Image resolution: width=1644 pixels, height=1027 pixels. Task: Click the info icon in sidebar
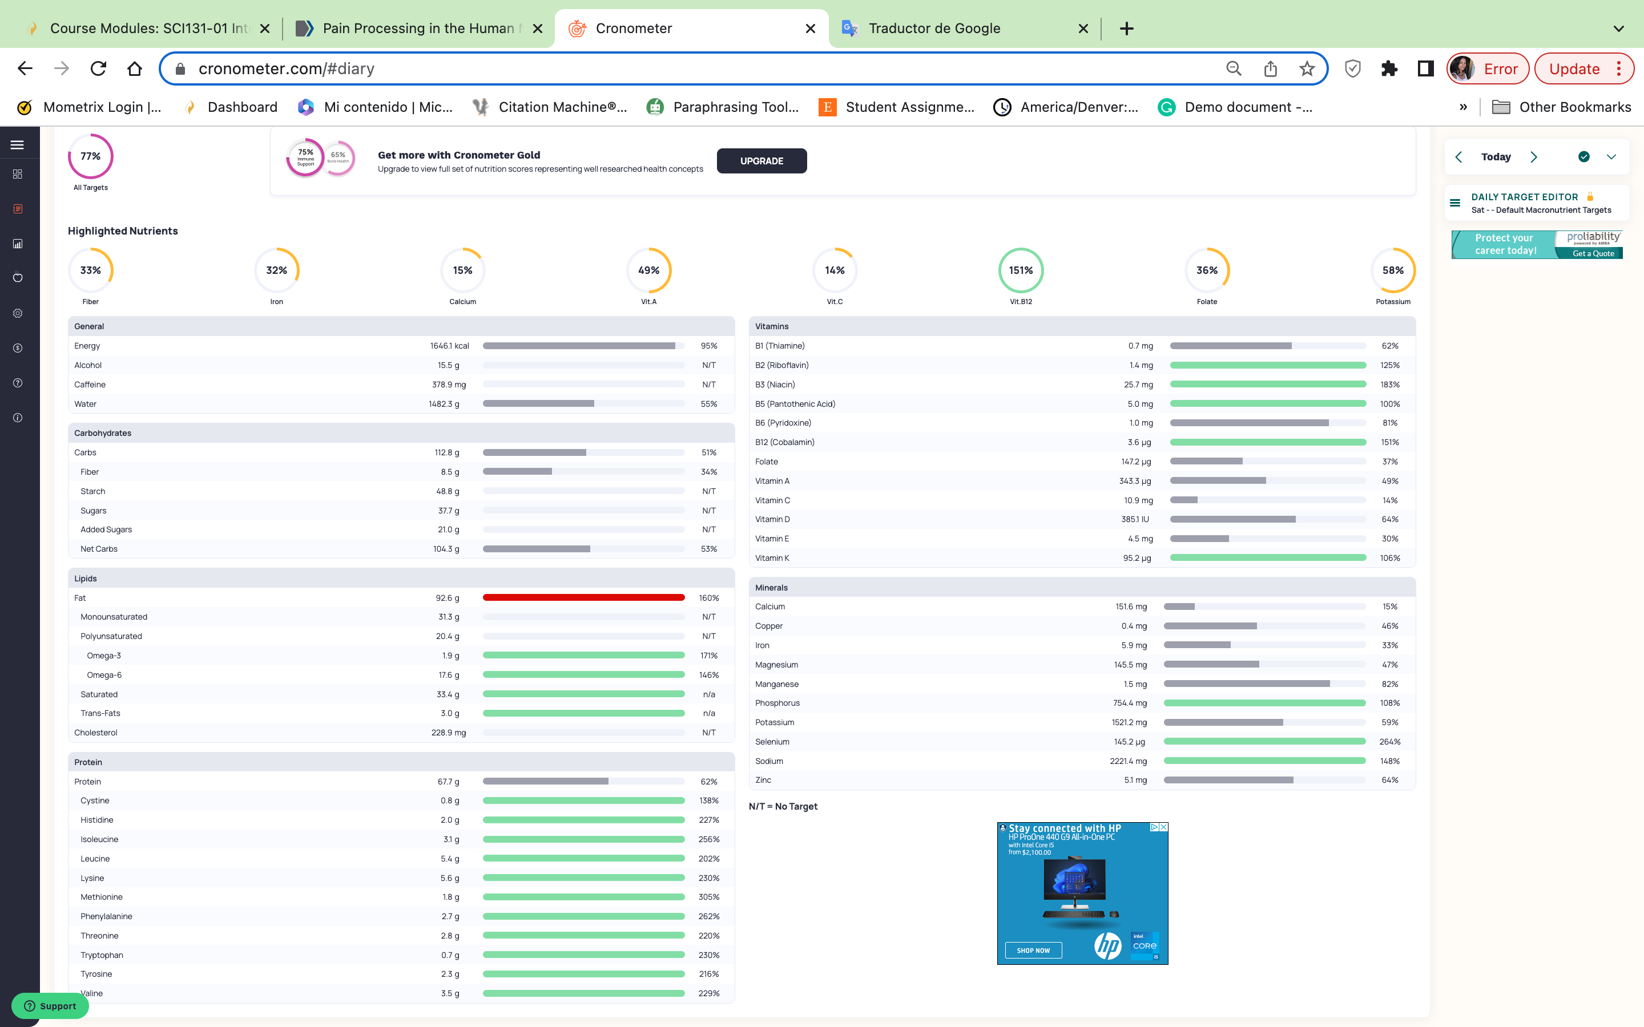(x=18, y=418)
